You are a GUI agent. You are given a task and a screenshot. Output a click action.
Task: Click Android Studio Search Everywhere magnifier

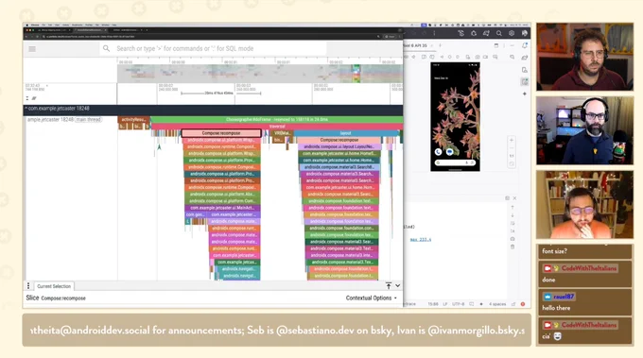coord(499,34)
